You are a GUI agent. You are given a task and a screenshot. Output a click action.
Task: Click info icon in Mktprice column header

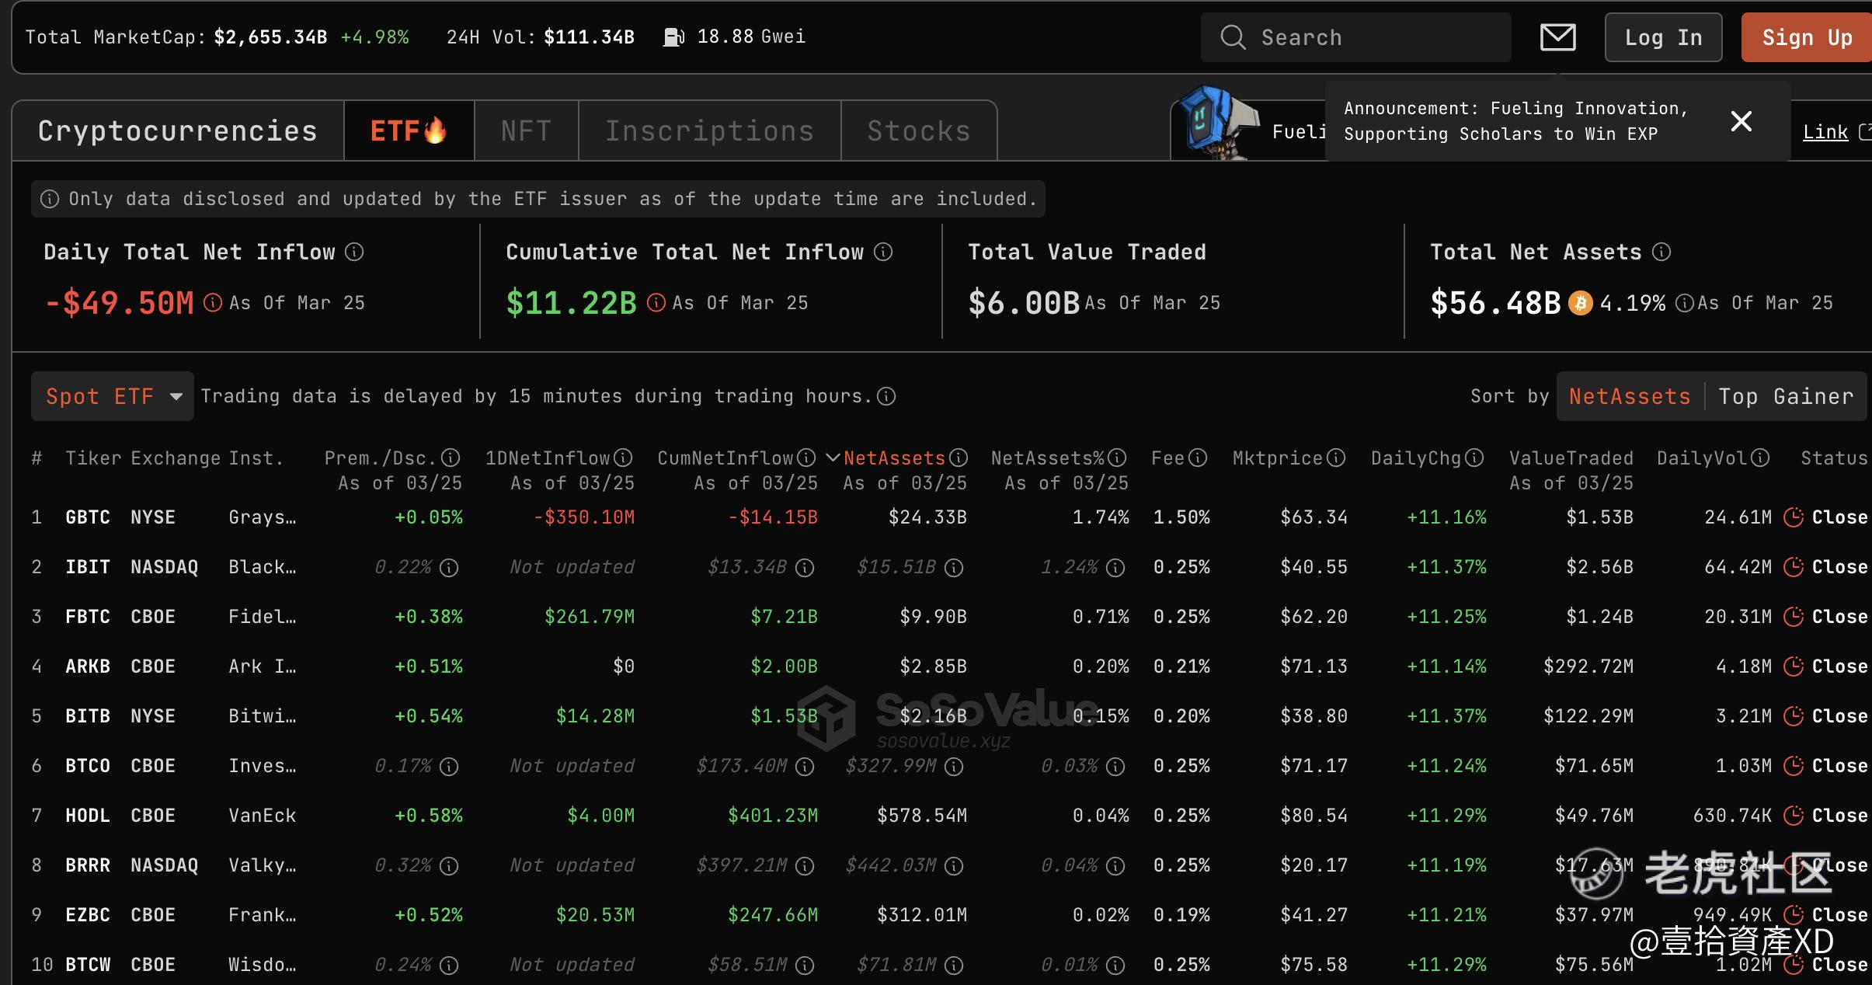pos(1336,458)
